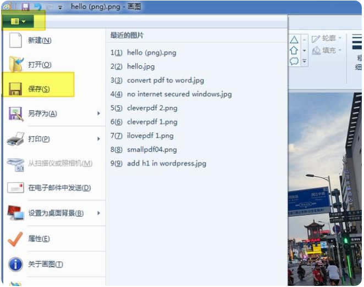
Task: Select 打开(O) menu entry
Action: (x=53, y=64)
